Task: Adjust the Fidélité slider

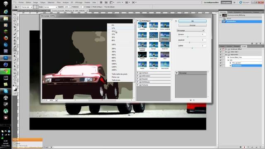Action: 192,48
